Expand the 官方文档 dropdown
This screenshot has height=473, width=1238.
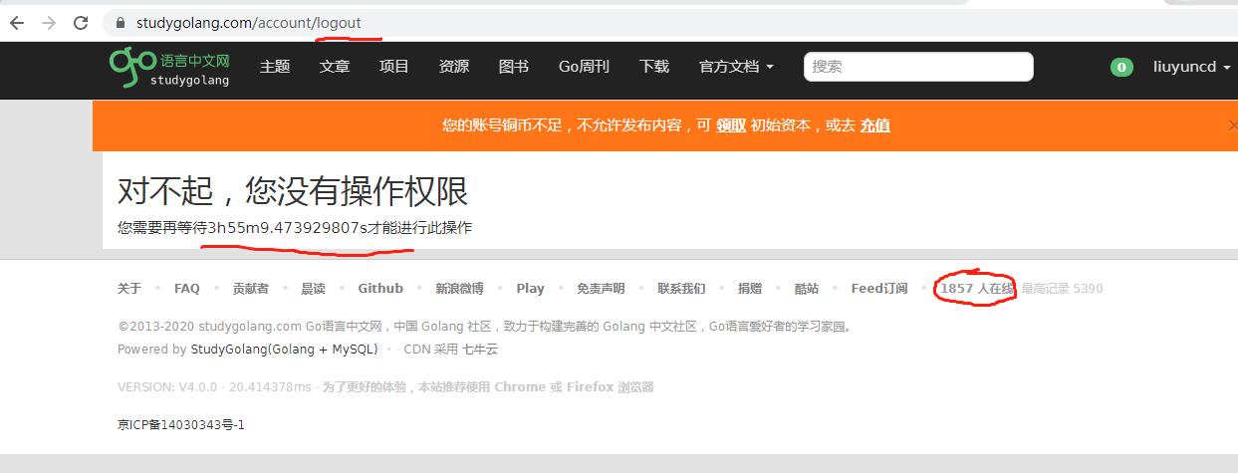point(737,67)
